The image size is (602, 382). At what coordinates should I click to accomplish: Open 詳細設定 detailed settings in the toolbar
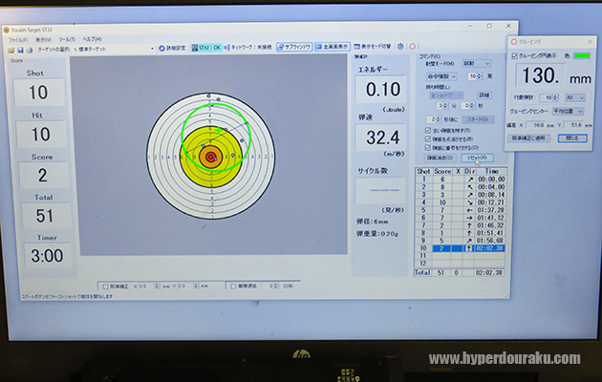(x=172, y=48)
